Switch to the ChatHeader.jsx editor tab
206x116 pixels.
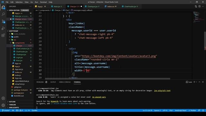pos(131,6)
